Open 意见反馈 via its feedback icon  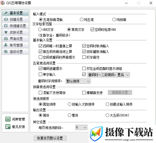8,127
